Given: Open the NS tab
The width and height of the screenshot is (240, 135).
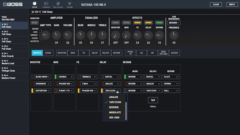Looking at the screenshot, I should click(152, 53).
